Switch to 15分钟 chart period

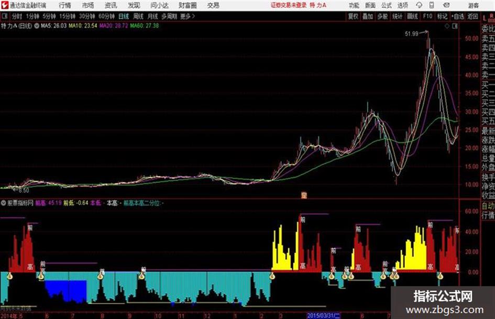(x=68, y=16)
